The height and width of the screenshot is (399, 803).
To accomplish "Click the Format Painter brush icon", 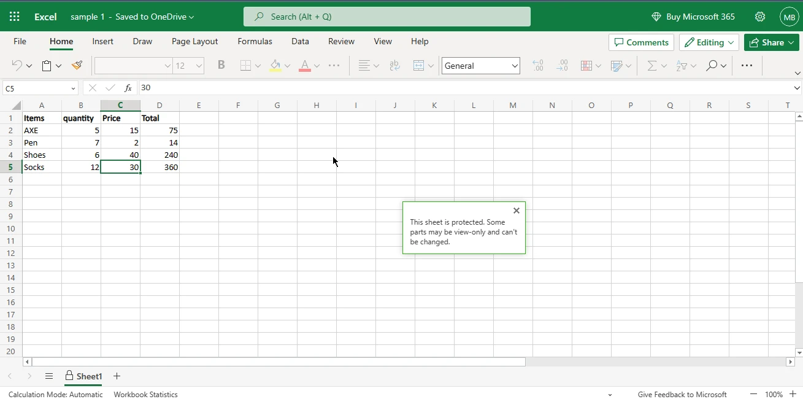I will click(x=77, y=66).
